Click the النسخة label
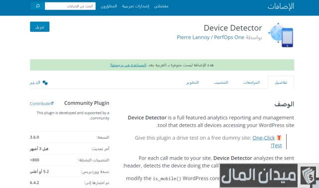The width and height of the screenshot is (319, 188). [103, 137]
